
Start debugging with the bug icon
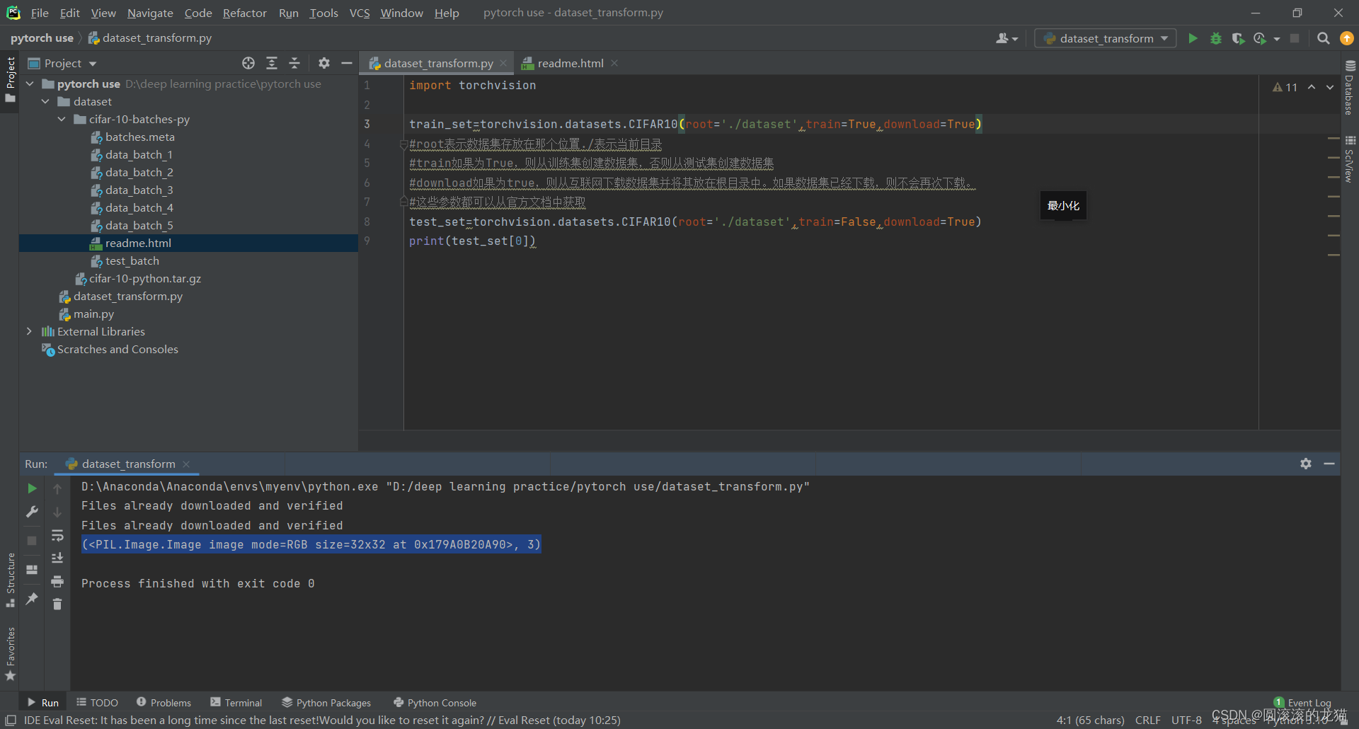coord(1216,38)
